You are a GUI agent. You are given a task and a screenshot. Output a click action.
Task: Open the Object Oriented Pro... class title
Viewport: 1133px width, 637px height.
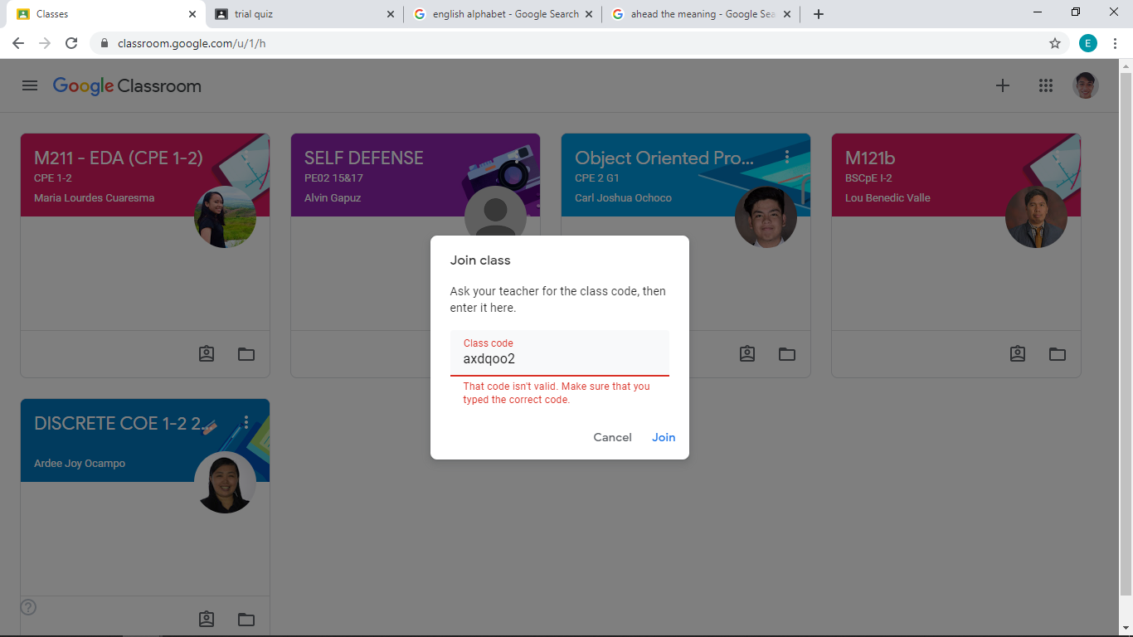(x=664, y=158)
